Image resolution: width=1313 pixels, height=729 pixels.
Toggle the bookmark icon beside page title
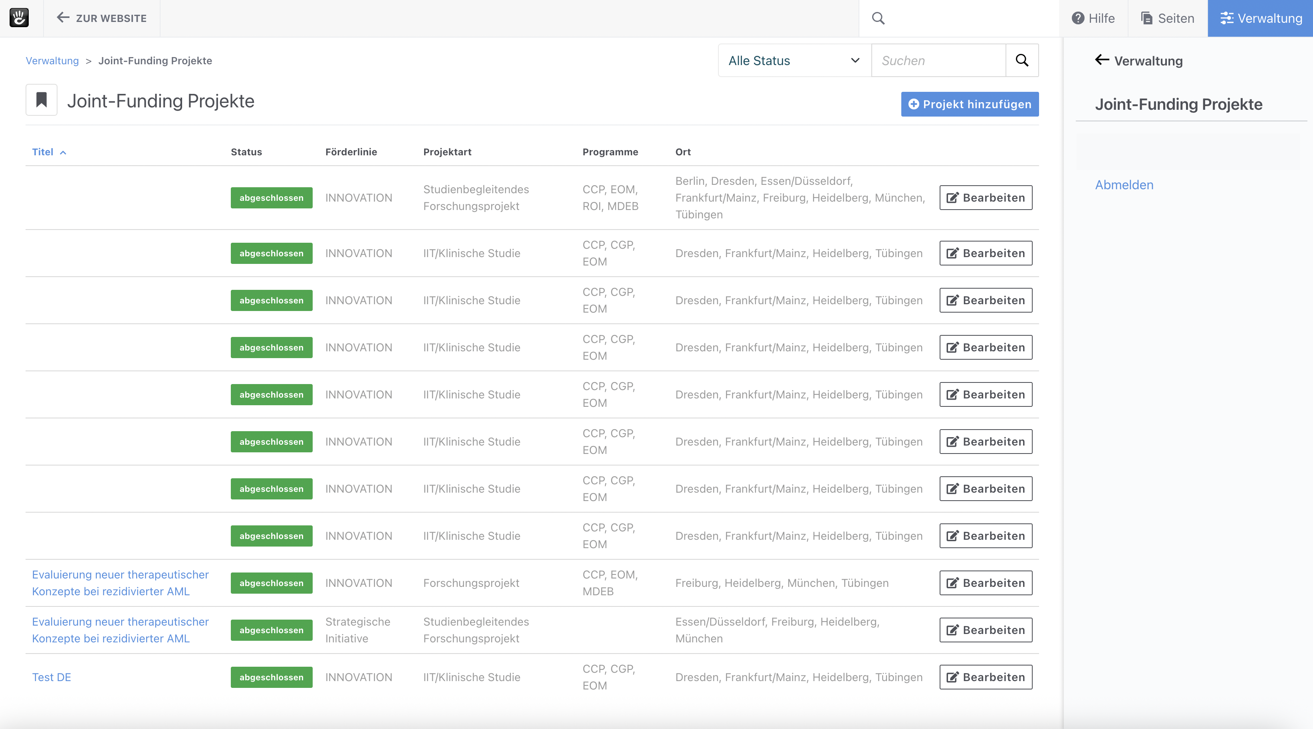coord(41,100)
